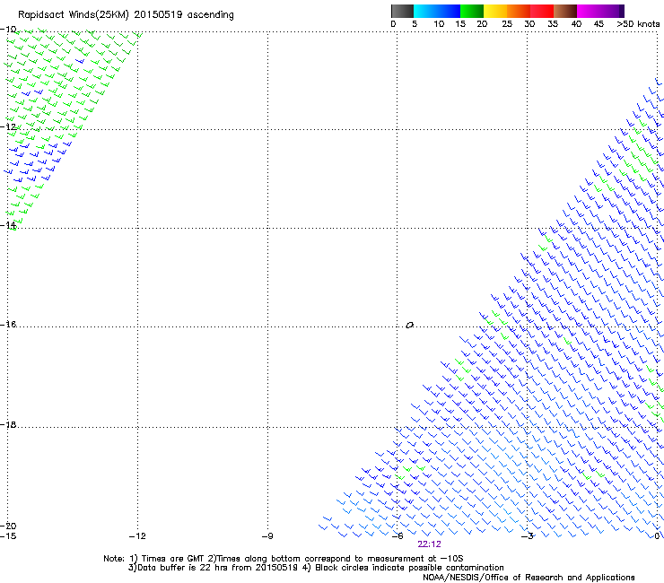Image resolution: width=664 pixels, height=583 pixels.
Task: Click the black contamination circle near -16 latitude
Action: tap(409, 325)
